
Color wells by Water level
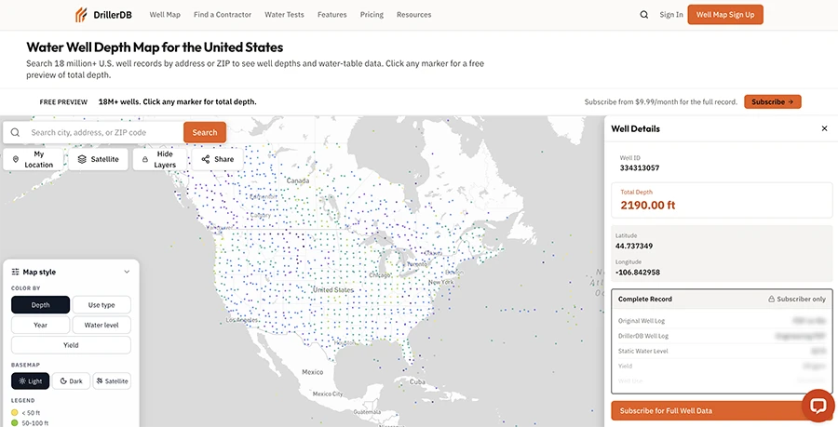(x=101, y=325)
